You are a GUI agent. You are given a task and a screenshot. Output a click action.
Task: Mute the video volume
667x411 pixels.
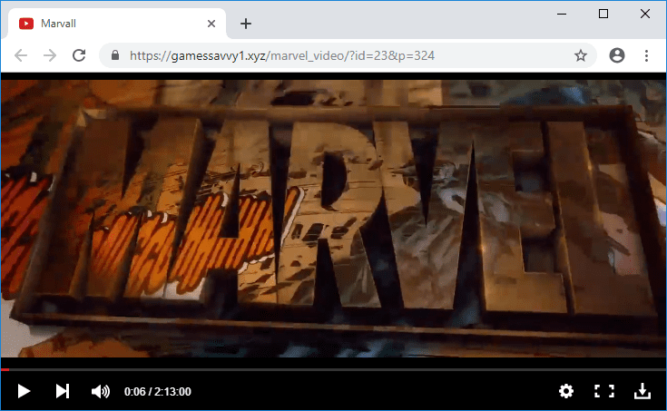(100, 391)
